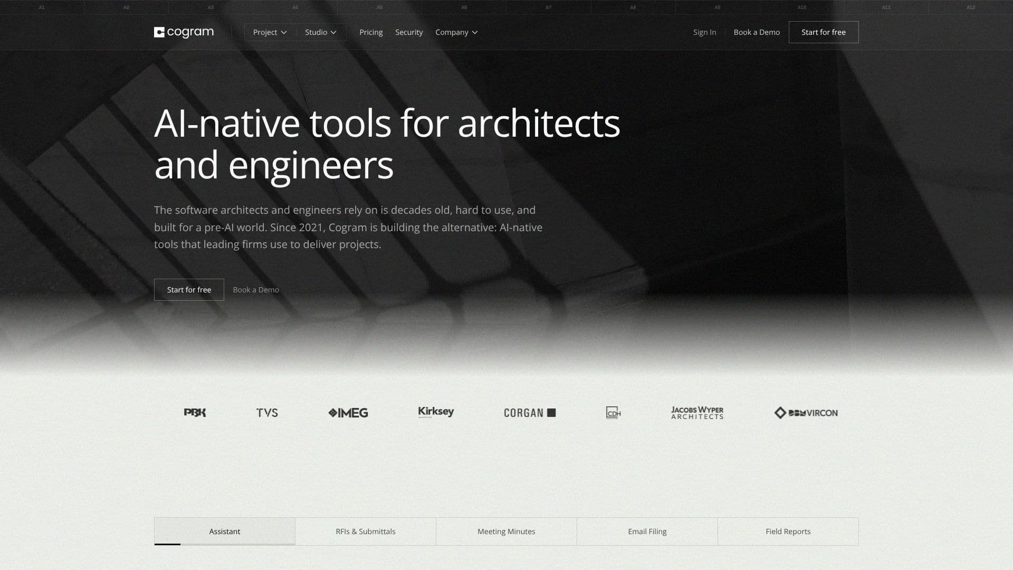The image size is (1013, 570).
Task: Click the PBK logo
Action: [x=195, y=413]
